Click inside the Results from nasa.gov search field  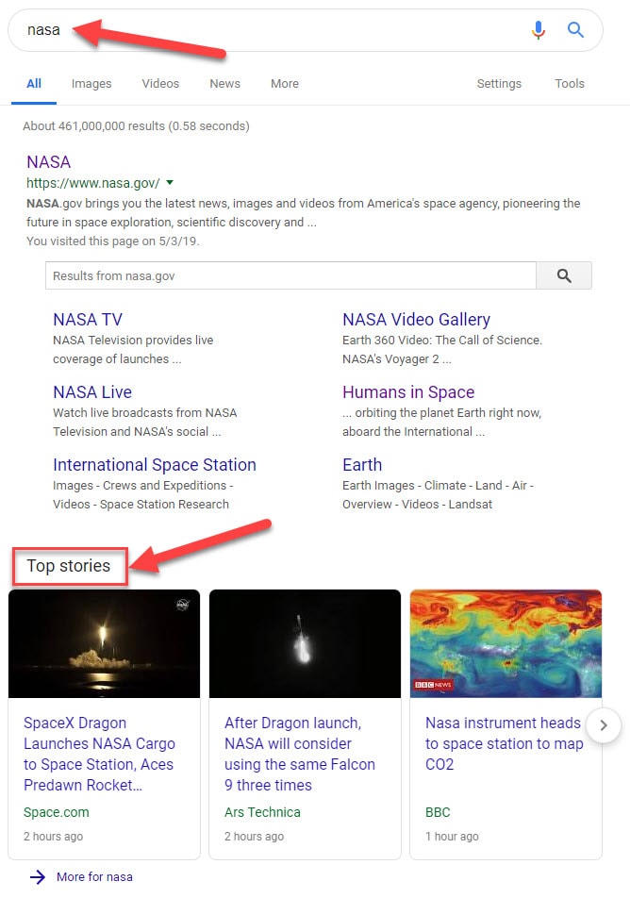(283, 274)
